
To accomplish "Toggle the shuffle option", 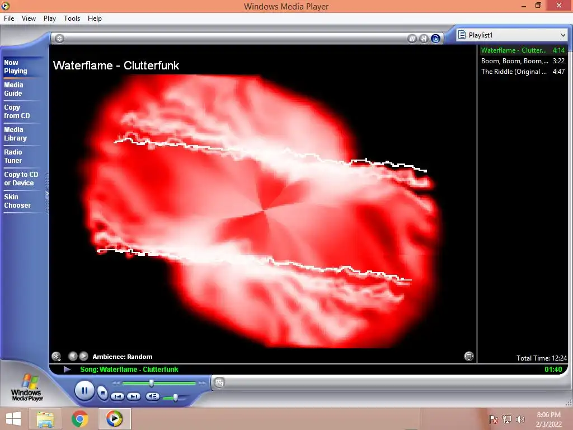I will [x=412, y=39].
